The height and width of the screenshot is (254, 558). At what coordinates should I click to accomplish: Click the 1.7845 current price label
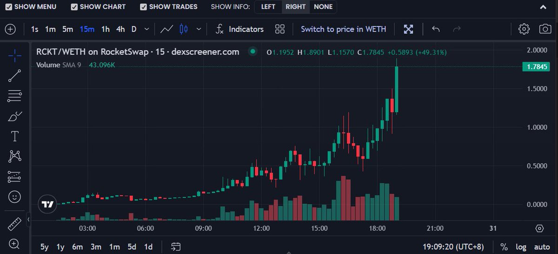coord(536,67)
